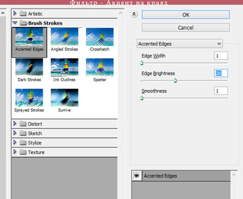The width and height of the screenshot is (243, 199).
Task: Choose the Angled Strokes filter thumbnail
Action: pos(64,37)
